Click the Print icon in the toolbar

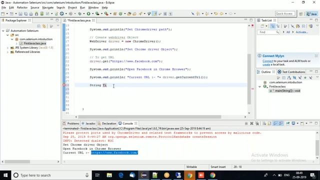[x=31, y=13]
